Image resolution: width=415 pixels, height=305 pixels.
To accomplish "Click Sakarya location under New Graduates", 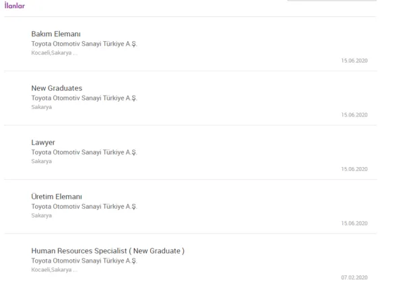I will (42, 107).
